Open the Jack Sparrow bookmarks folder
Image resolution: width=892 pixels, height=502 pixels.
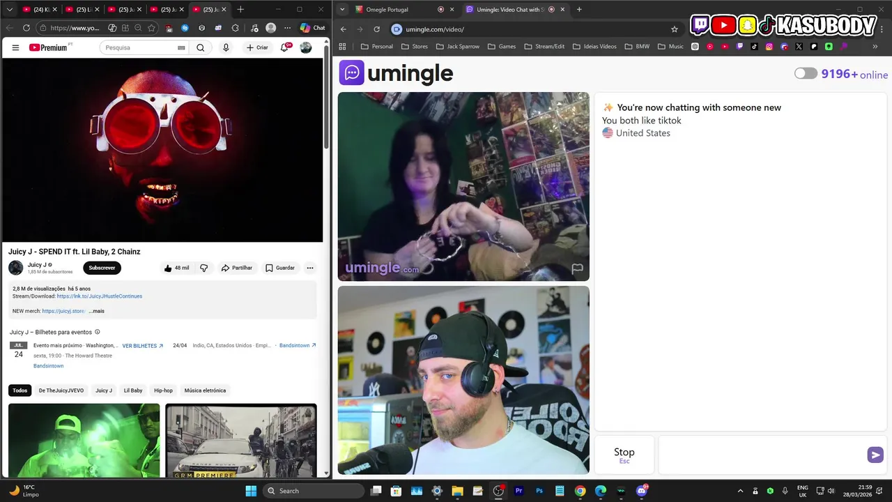point(457,47)
